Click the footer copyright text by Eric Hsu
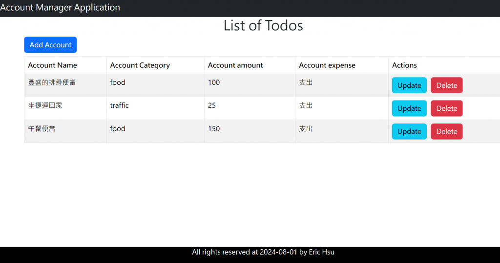The image size is (500, 263). click(263, 252)
